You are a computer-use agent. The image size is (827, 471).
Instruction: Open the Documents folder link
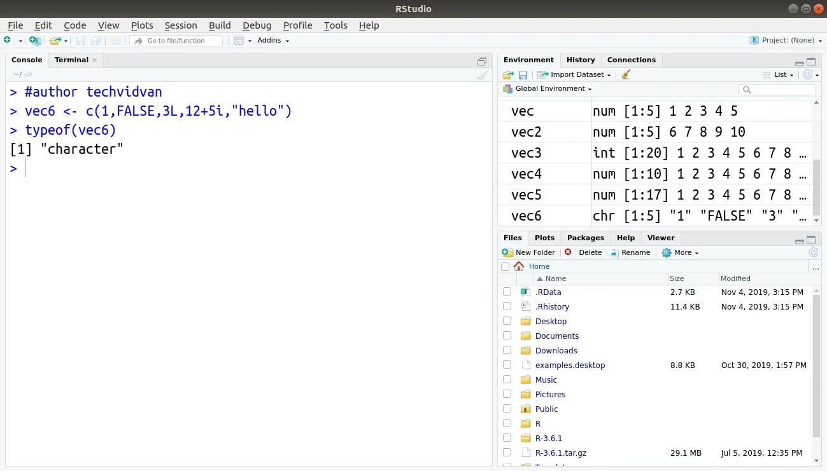pyautogui.click(x=557, y=336)
